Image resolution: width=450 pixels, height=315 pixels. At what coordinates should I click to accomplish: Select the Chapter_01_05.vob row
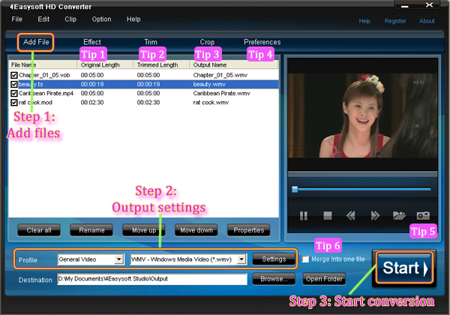143,75
